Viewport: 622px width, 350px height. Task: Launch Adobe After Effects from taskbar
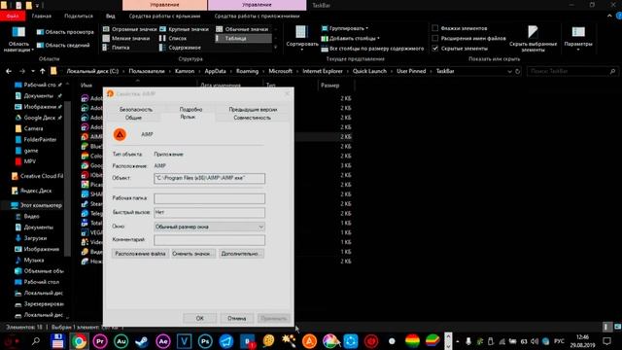coord(163,341)
